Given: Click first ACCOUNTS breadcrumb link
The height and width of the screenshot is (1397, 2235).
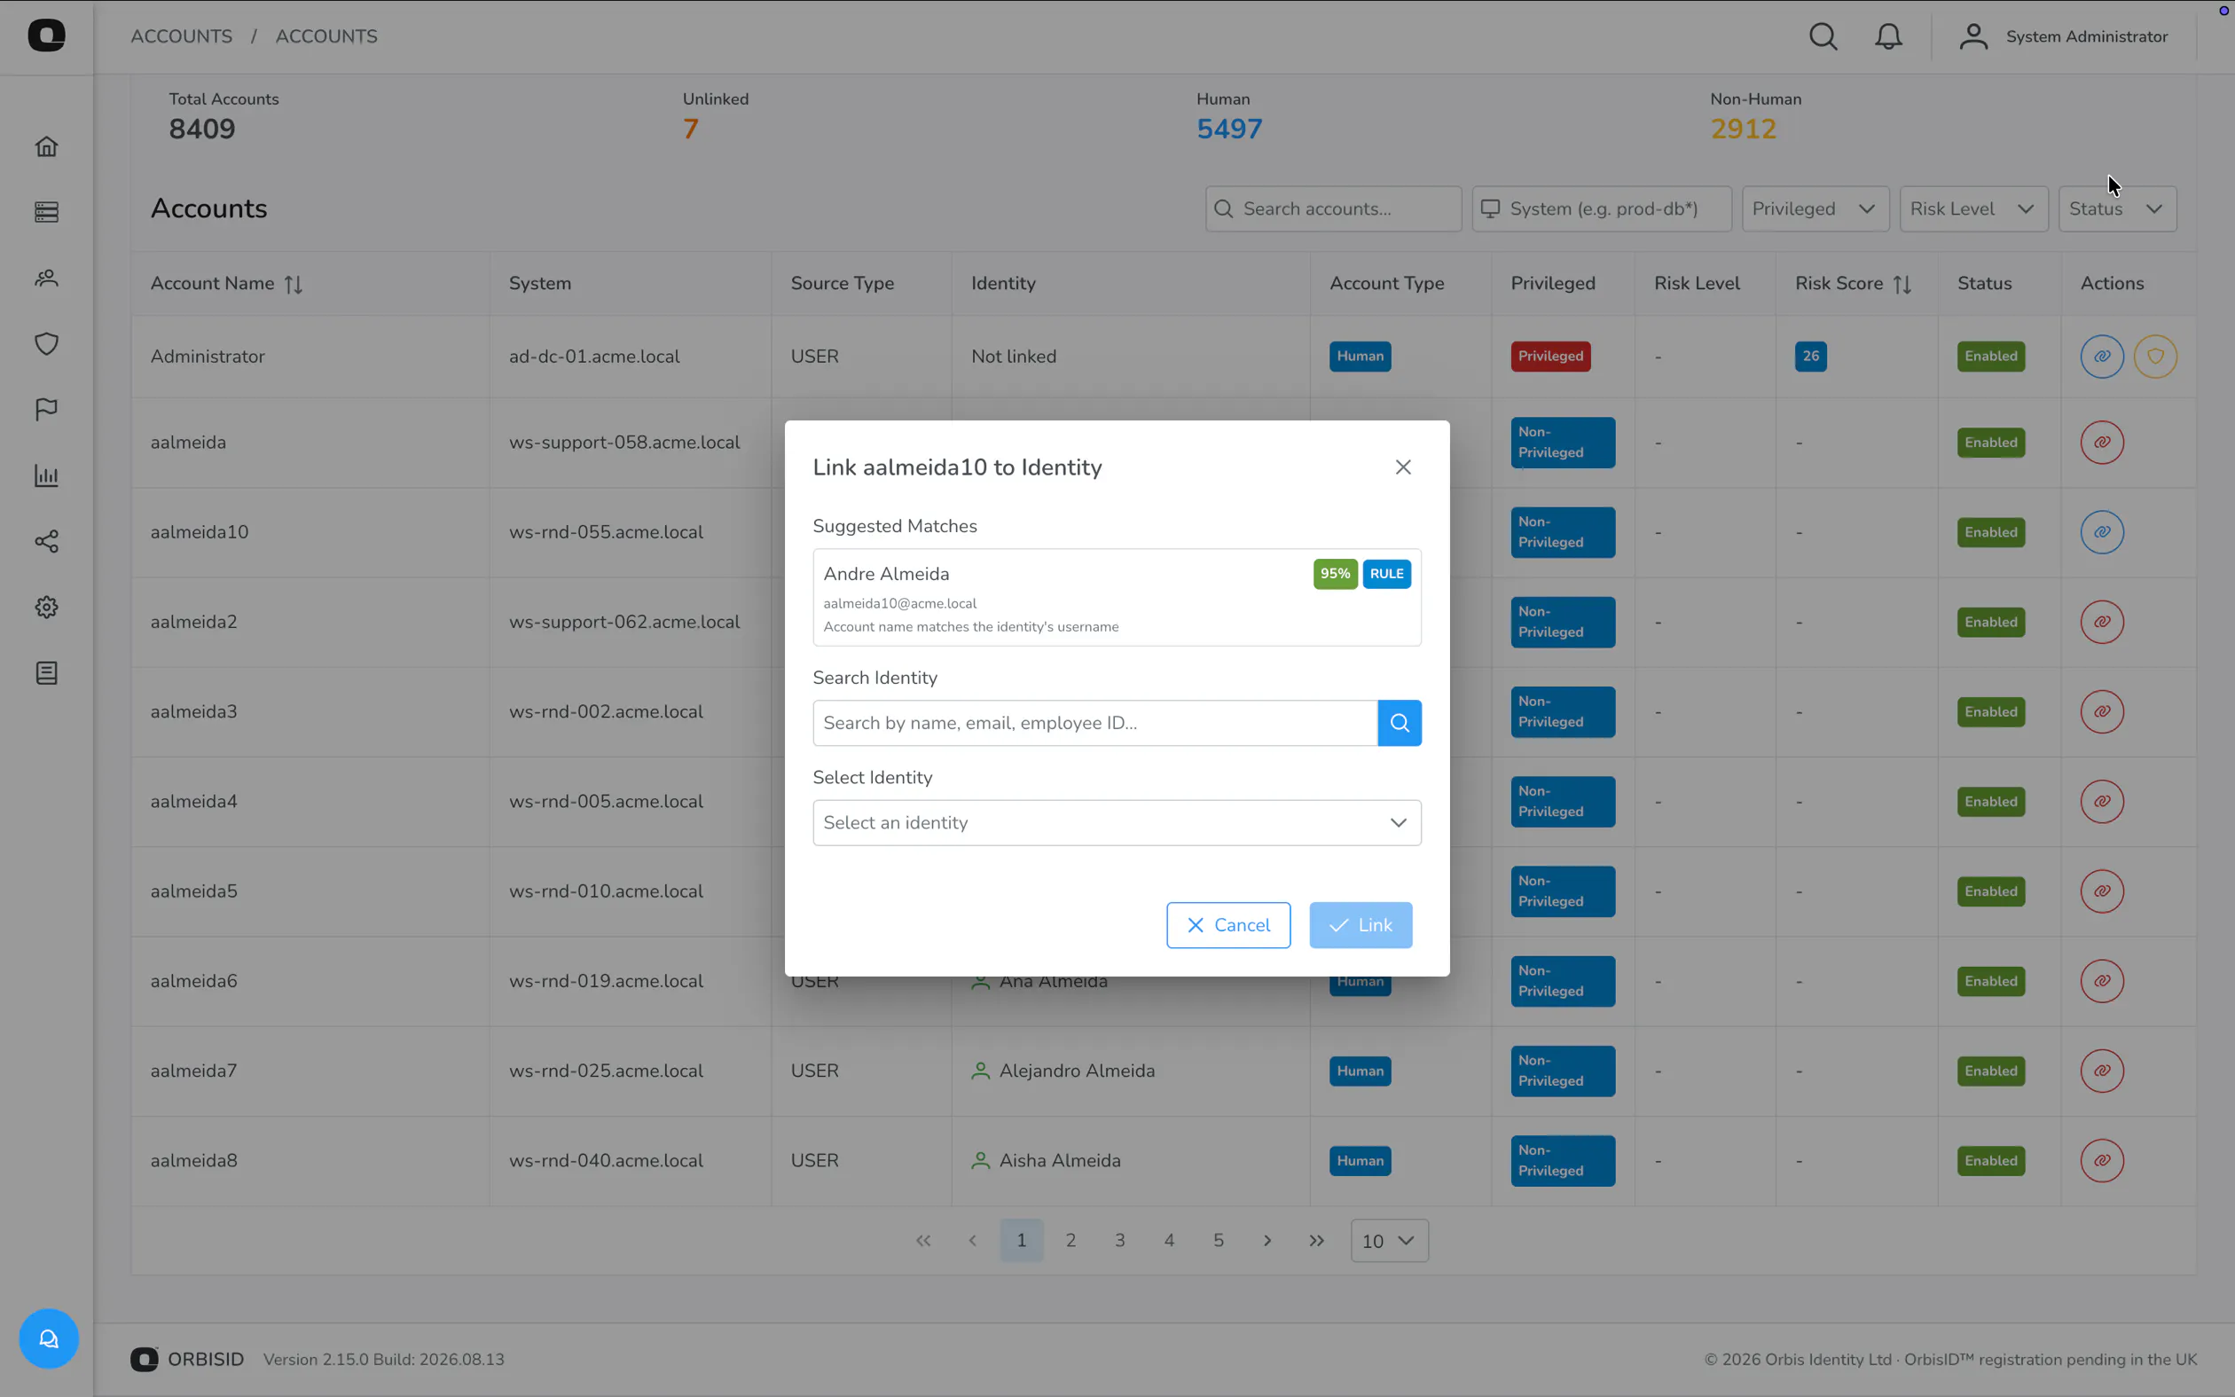Looking at the screenshot, I should (181, 36).
